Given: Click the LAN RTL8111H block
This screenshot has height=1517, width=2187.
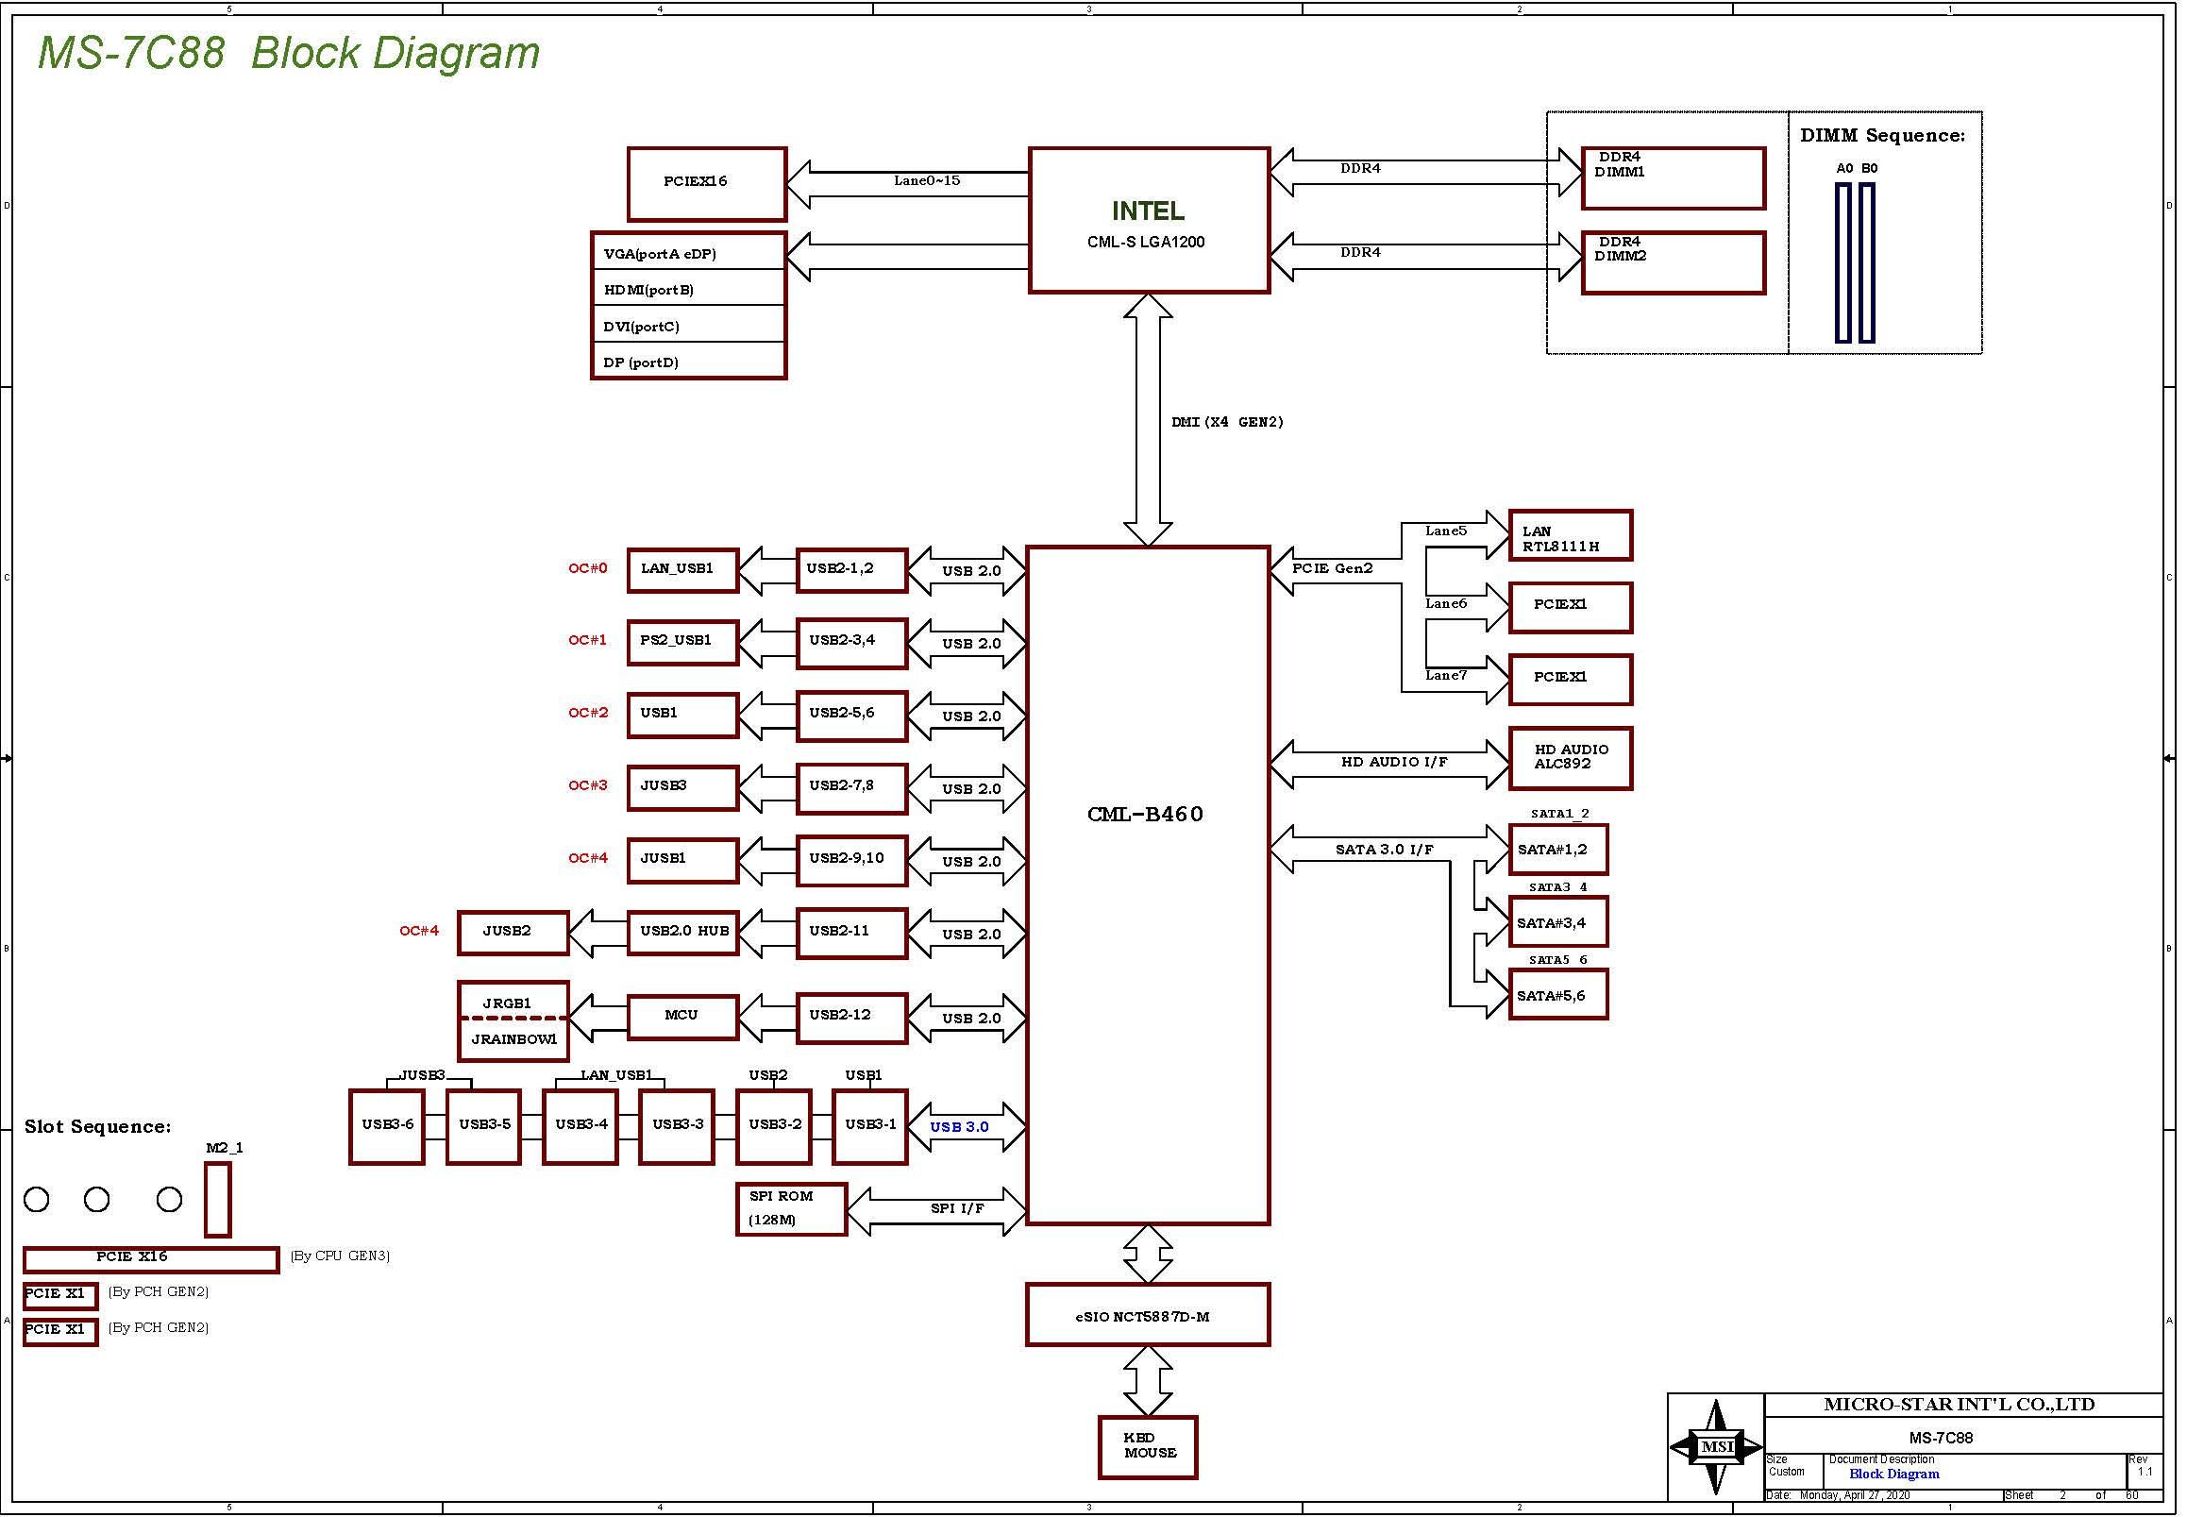Looking at the screenshot, I should tap(1570, 535).
